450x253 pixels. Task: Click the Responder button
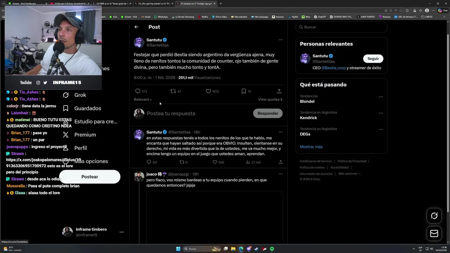coord(268,113)
